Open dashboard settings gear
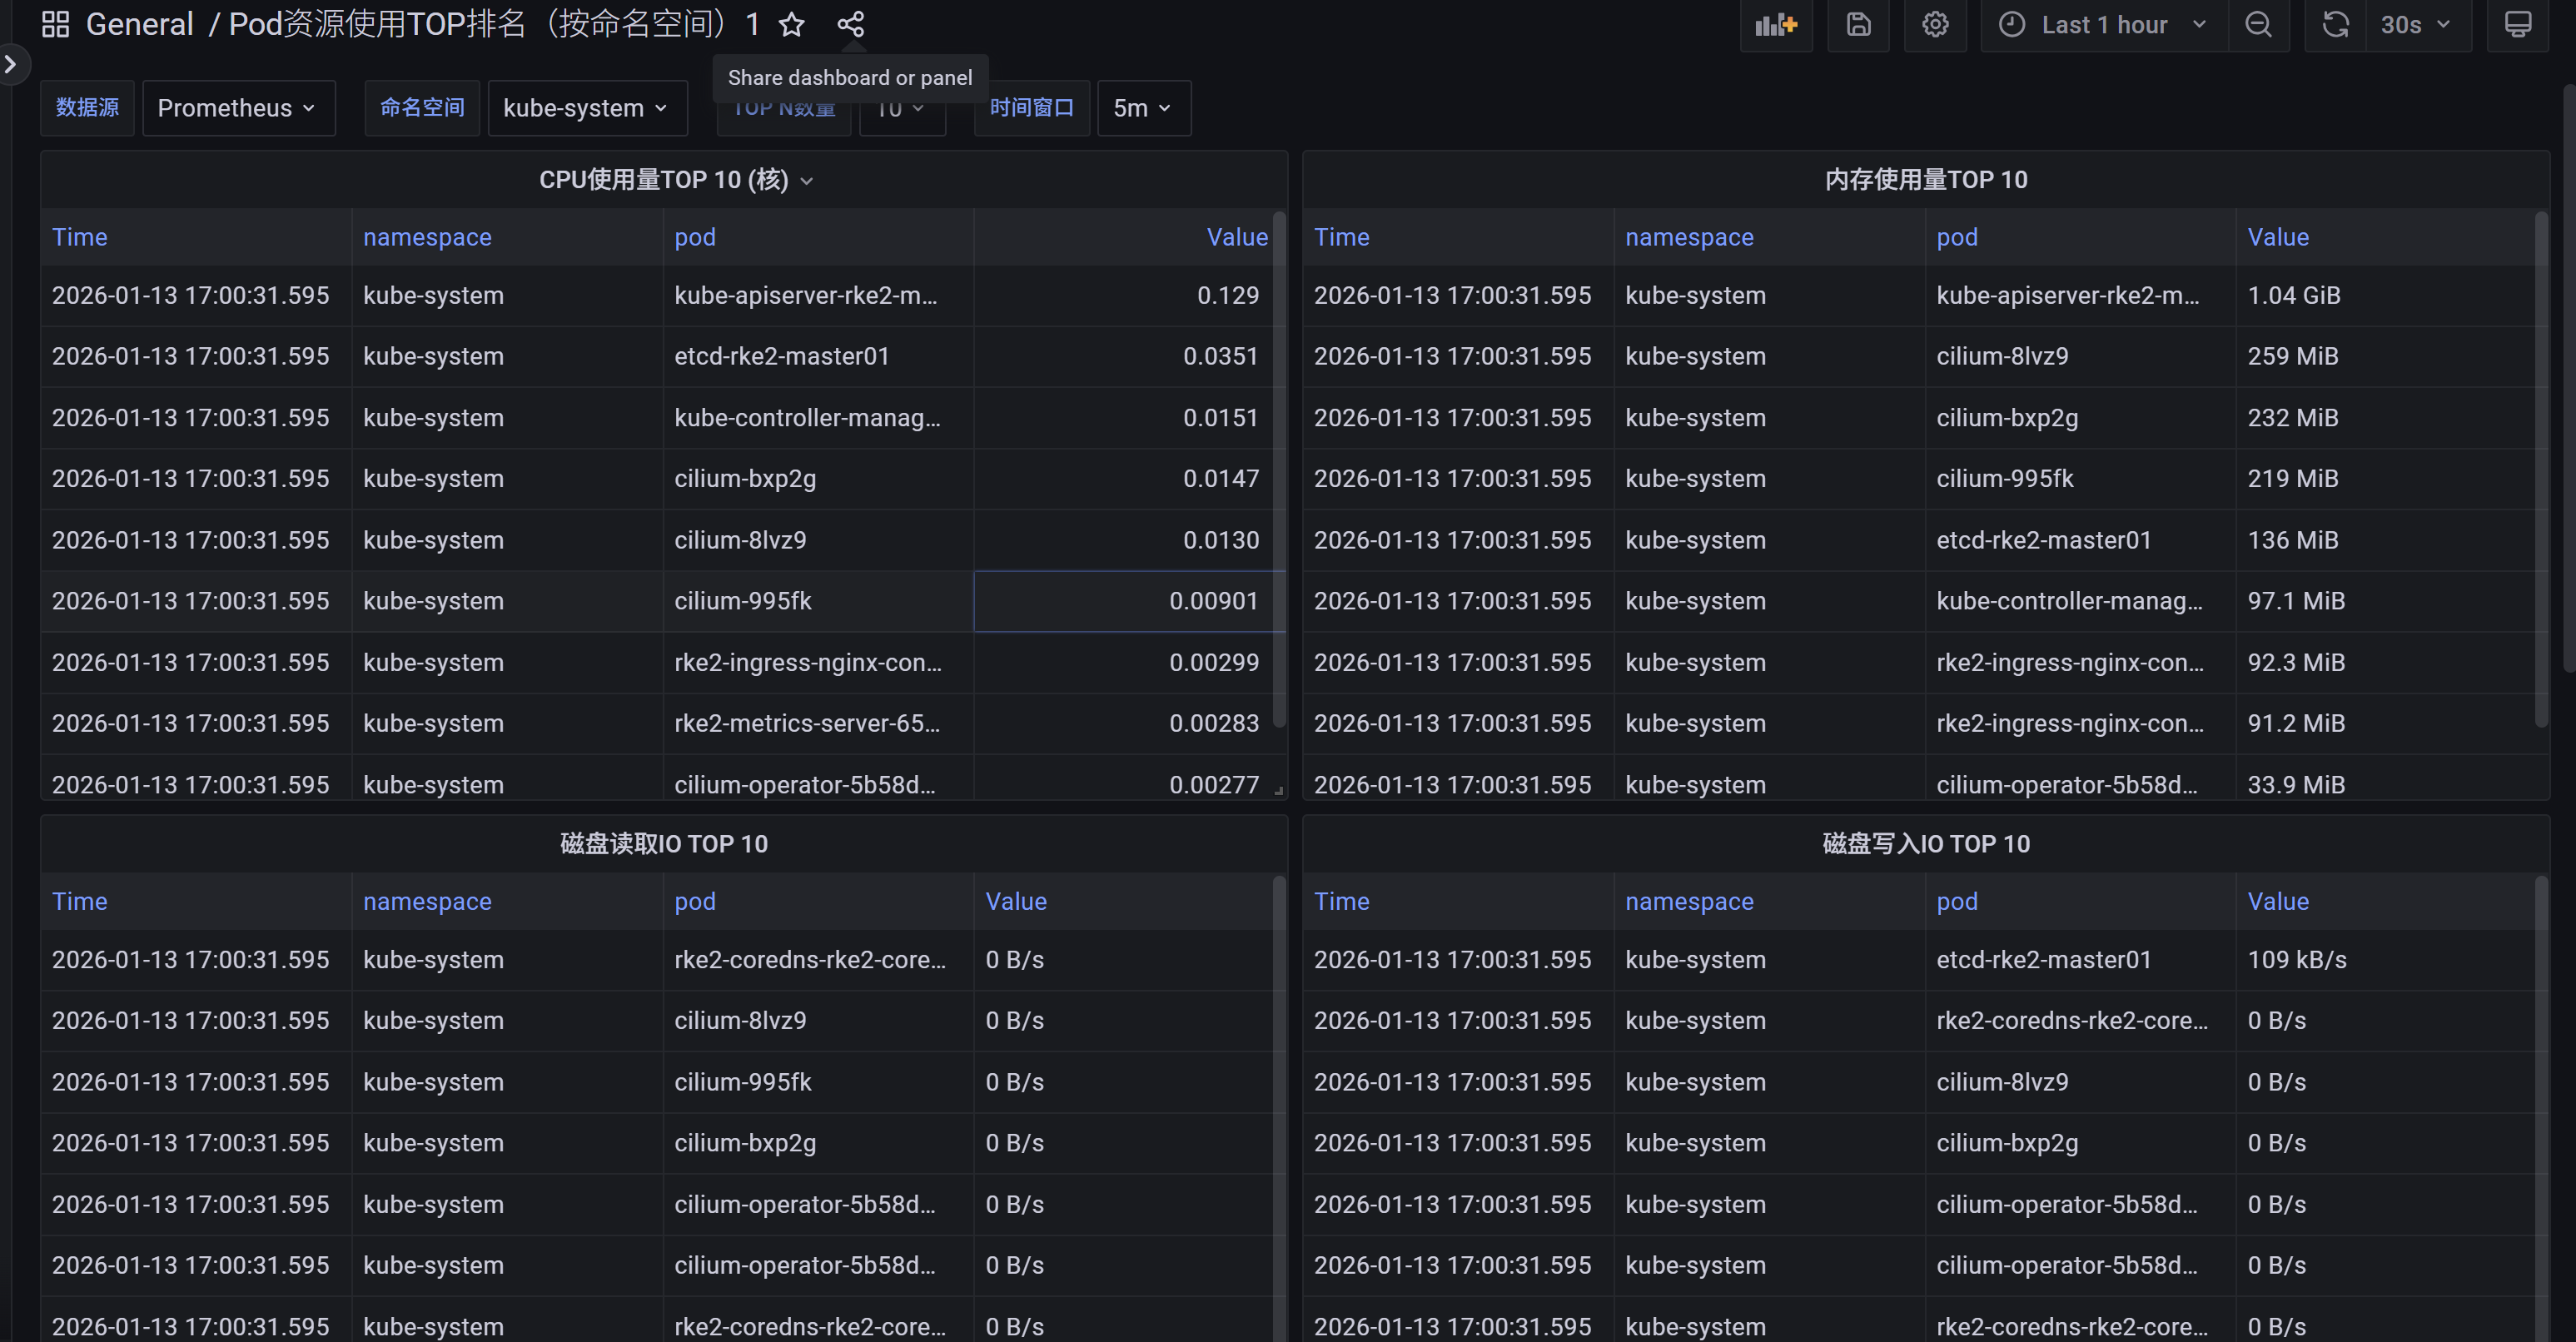Image resolution: width=2576 pixels, height=1342 pixels. pos(1935,24)
